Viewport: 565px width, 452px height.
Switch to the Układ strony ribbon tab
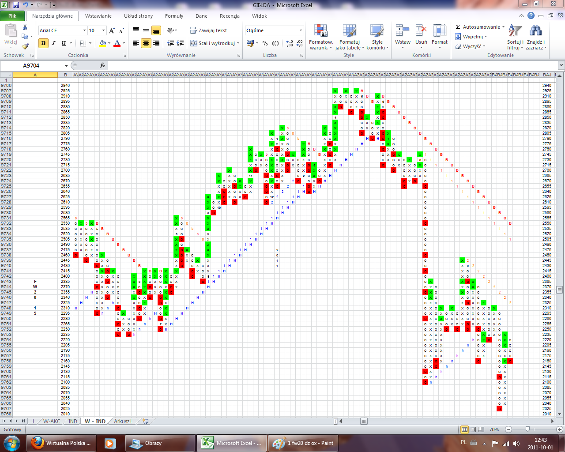138,16
